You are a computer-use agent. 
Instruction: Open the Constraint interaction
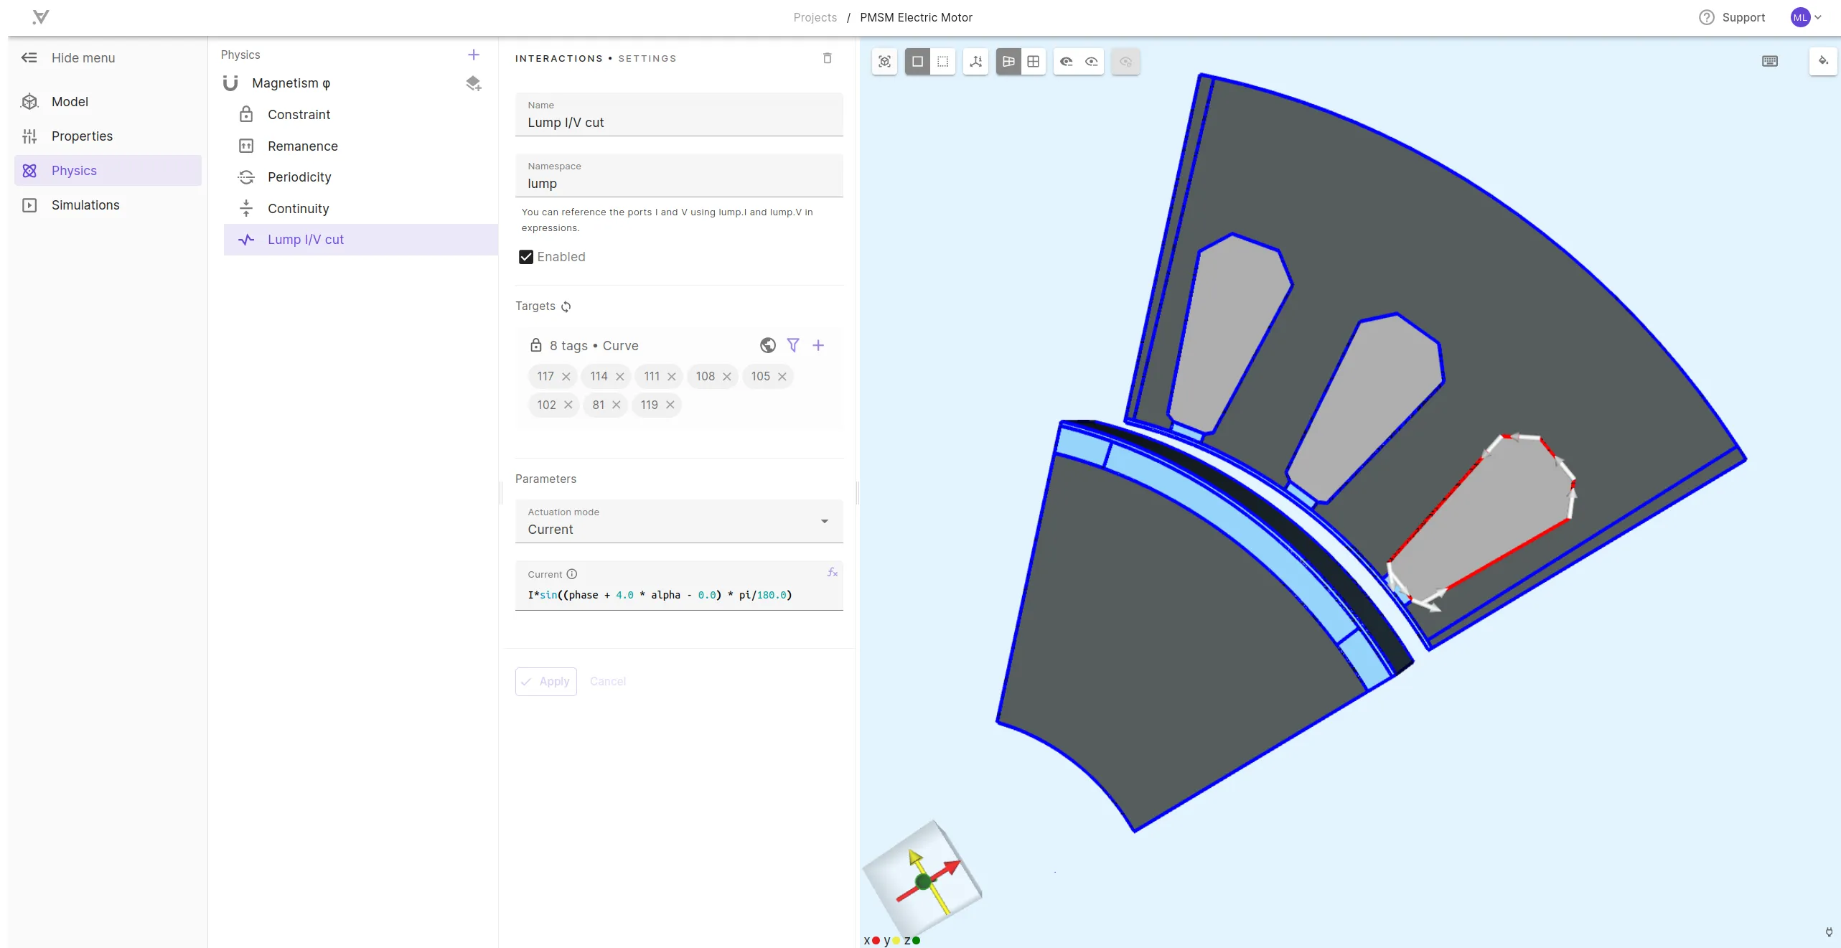pyautogui.click(x=360, y=115)
